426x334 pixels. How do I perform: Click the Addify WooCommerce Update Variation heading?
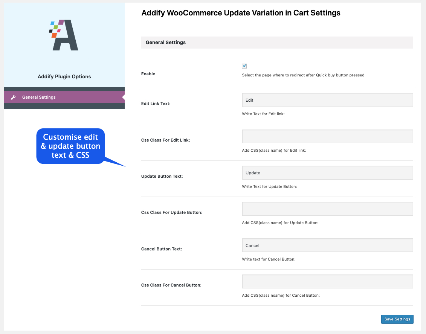(240, 13)
